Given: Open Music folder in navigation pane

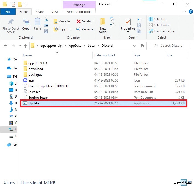Looking at the screenshot, I should coord(13,110).
